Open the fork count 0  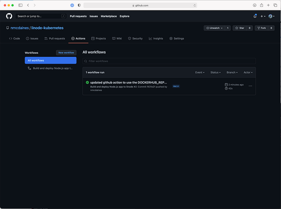point(271,28)
